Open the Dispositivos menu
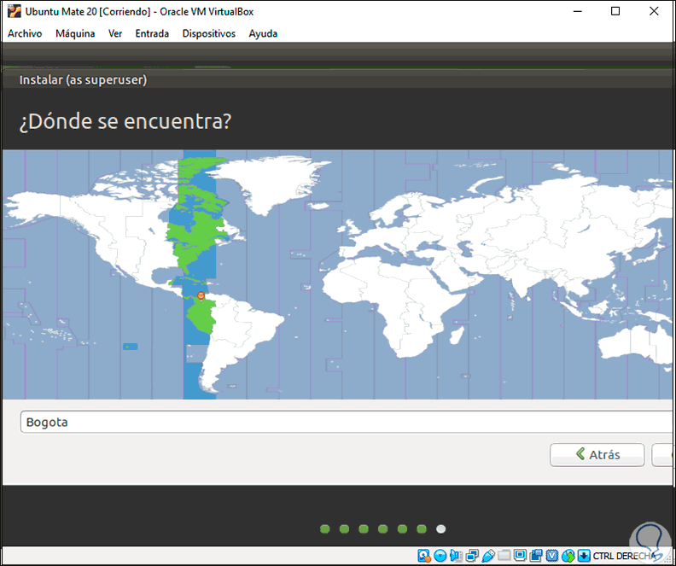This screenshot has width=676, height=566. [x=208, y=33]
